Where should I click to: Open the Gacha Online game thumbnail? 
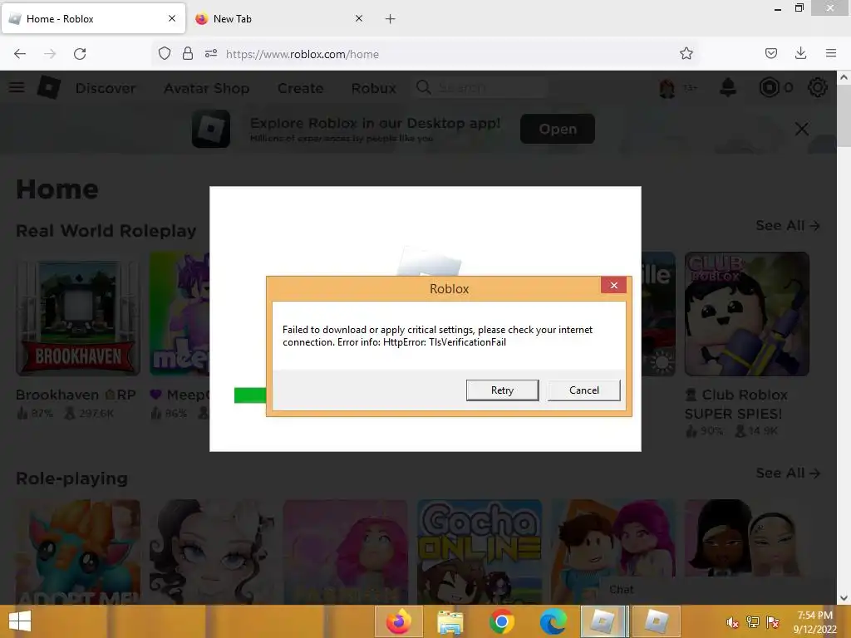[480, 552]
